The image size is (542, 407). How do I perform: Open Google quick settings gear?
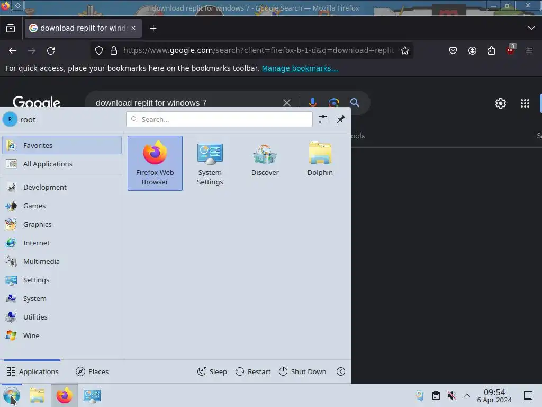pyautogui.click(x=501, y=103)
